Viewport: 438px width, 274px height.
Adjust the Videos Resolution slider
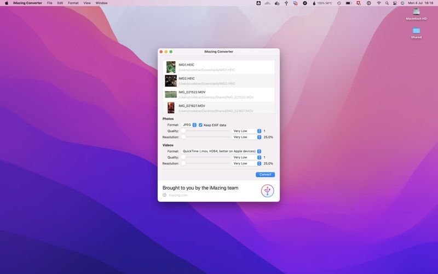(206, 163)
